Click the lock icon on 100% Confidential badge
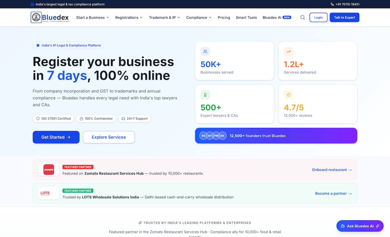Screen dimensions: 390x237 (x=81, y=118)
